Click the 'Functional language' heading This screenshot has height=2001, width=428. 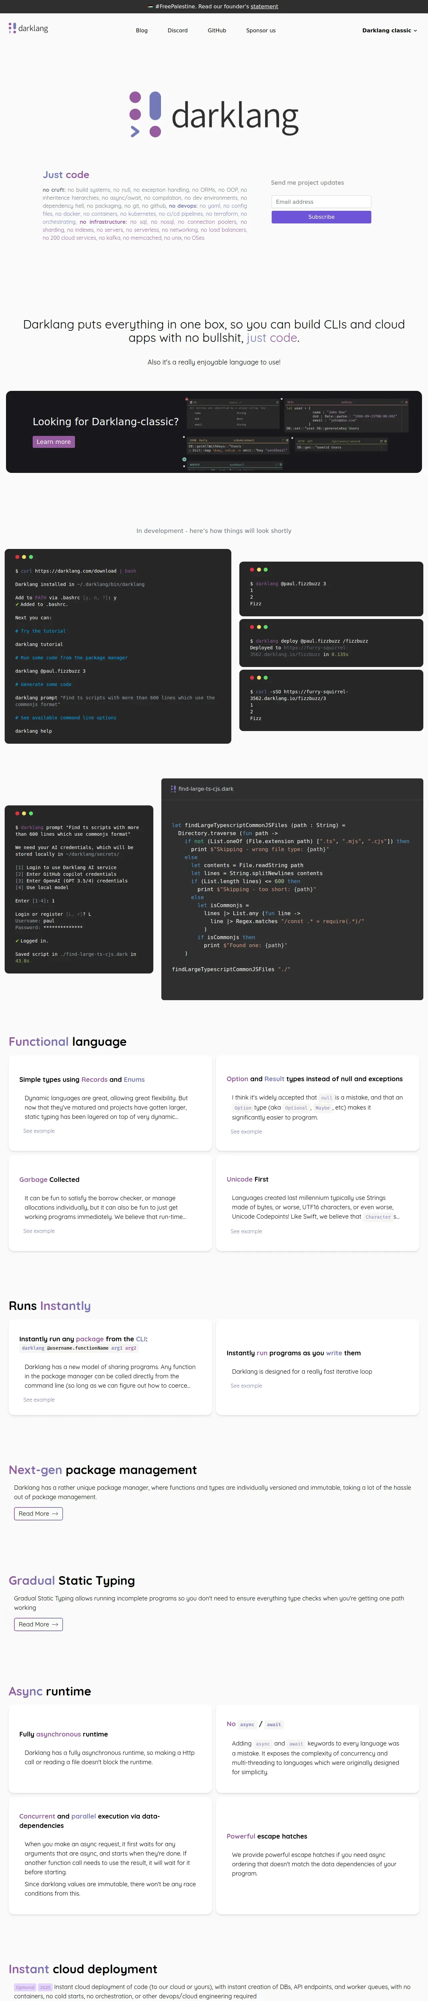[x=68, y=1042]
